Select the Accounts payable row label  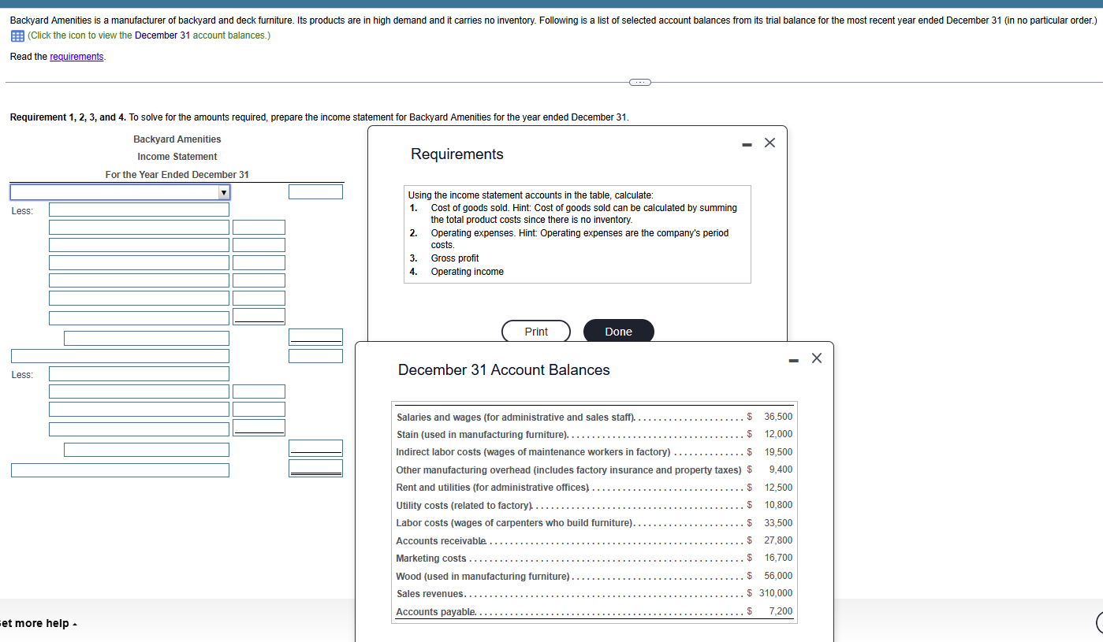pos(436,612)
